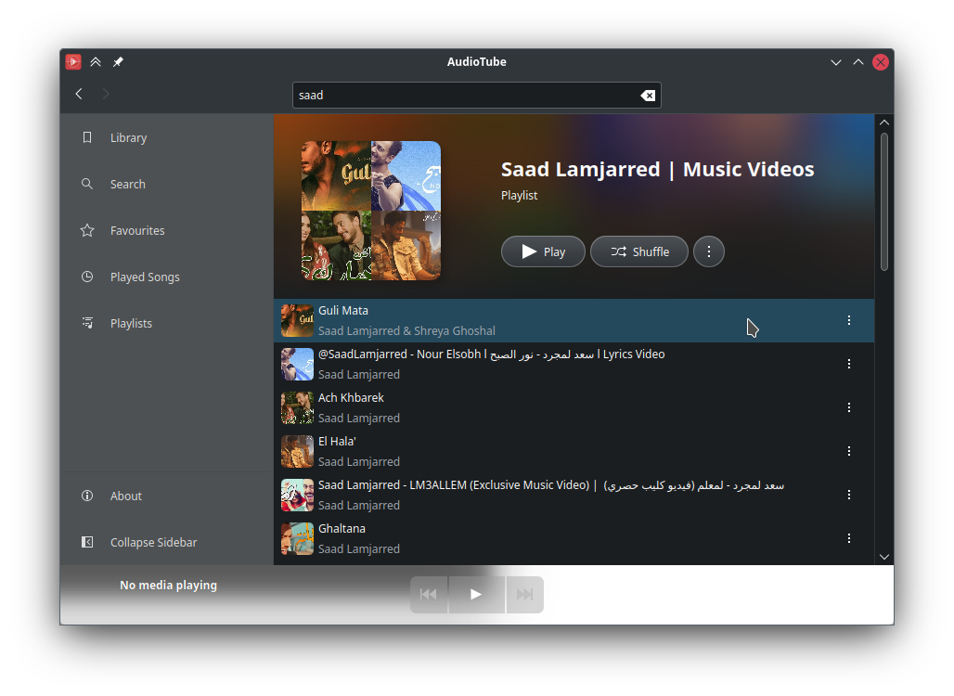Click the search box containing saad
Screen dimensions: 954x696
click(x=476, y=96)
